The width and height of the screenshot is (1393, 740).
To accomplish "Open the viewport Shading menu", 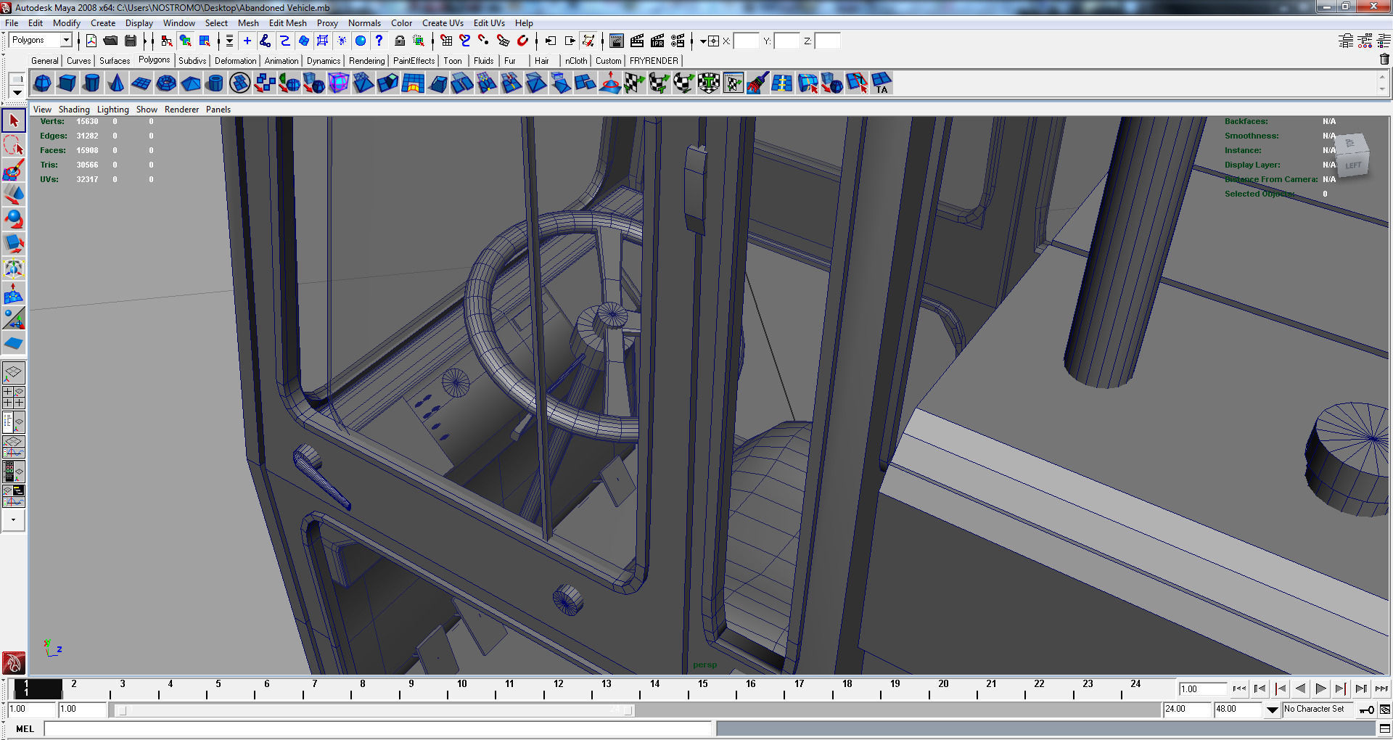I will [74, 110].
